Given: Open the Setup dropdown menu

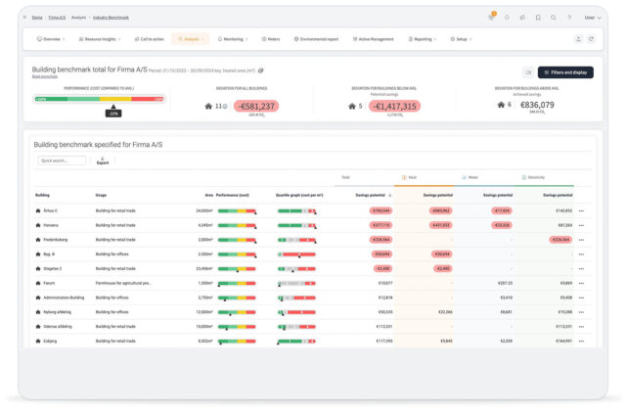Looking at the screenshot, I should coord(460,39).
